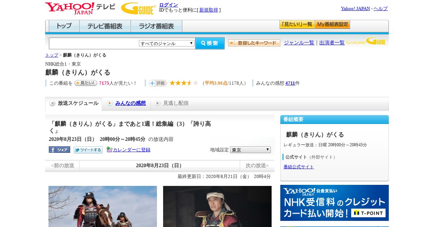The width and height of the screenshot is (434, 227).
Task: Select the 放送スケジュール tab
Action: 74,103
